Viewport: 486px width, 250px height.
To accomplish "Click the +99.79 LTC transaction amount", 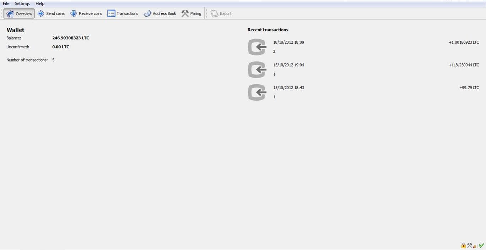I will 469,87.
